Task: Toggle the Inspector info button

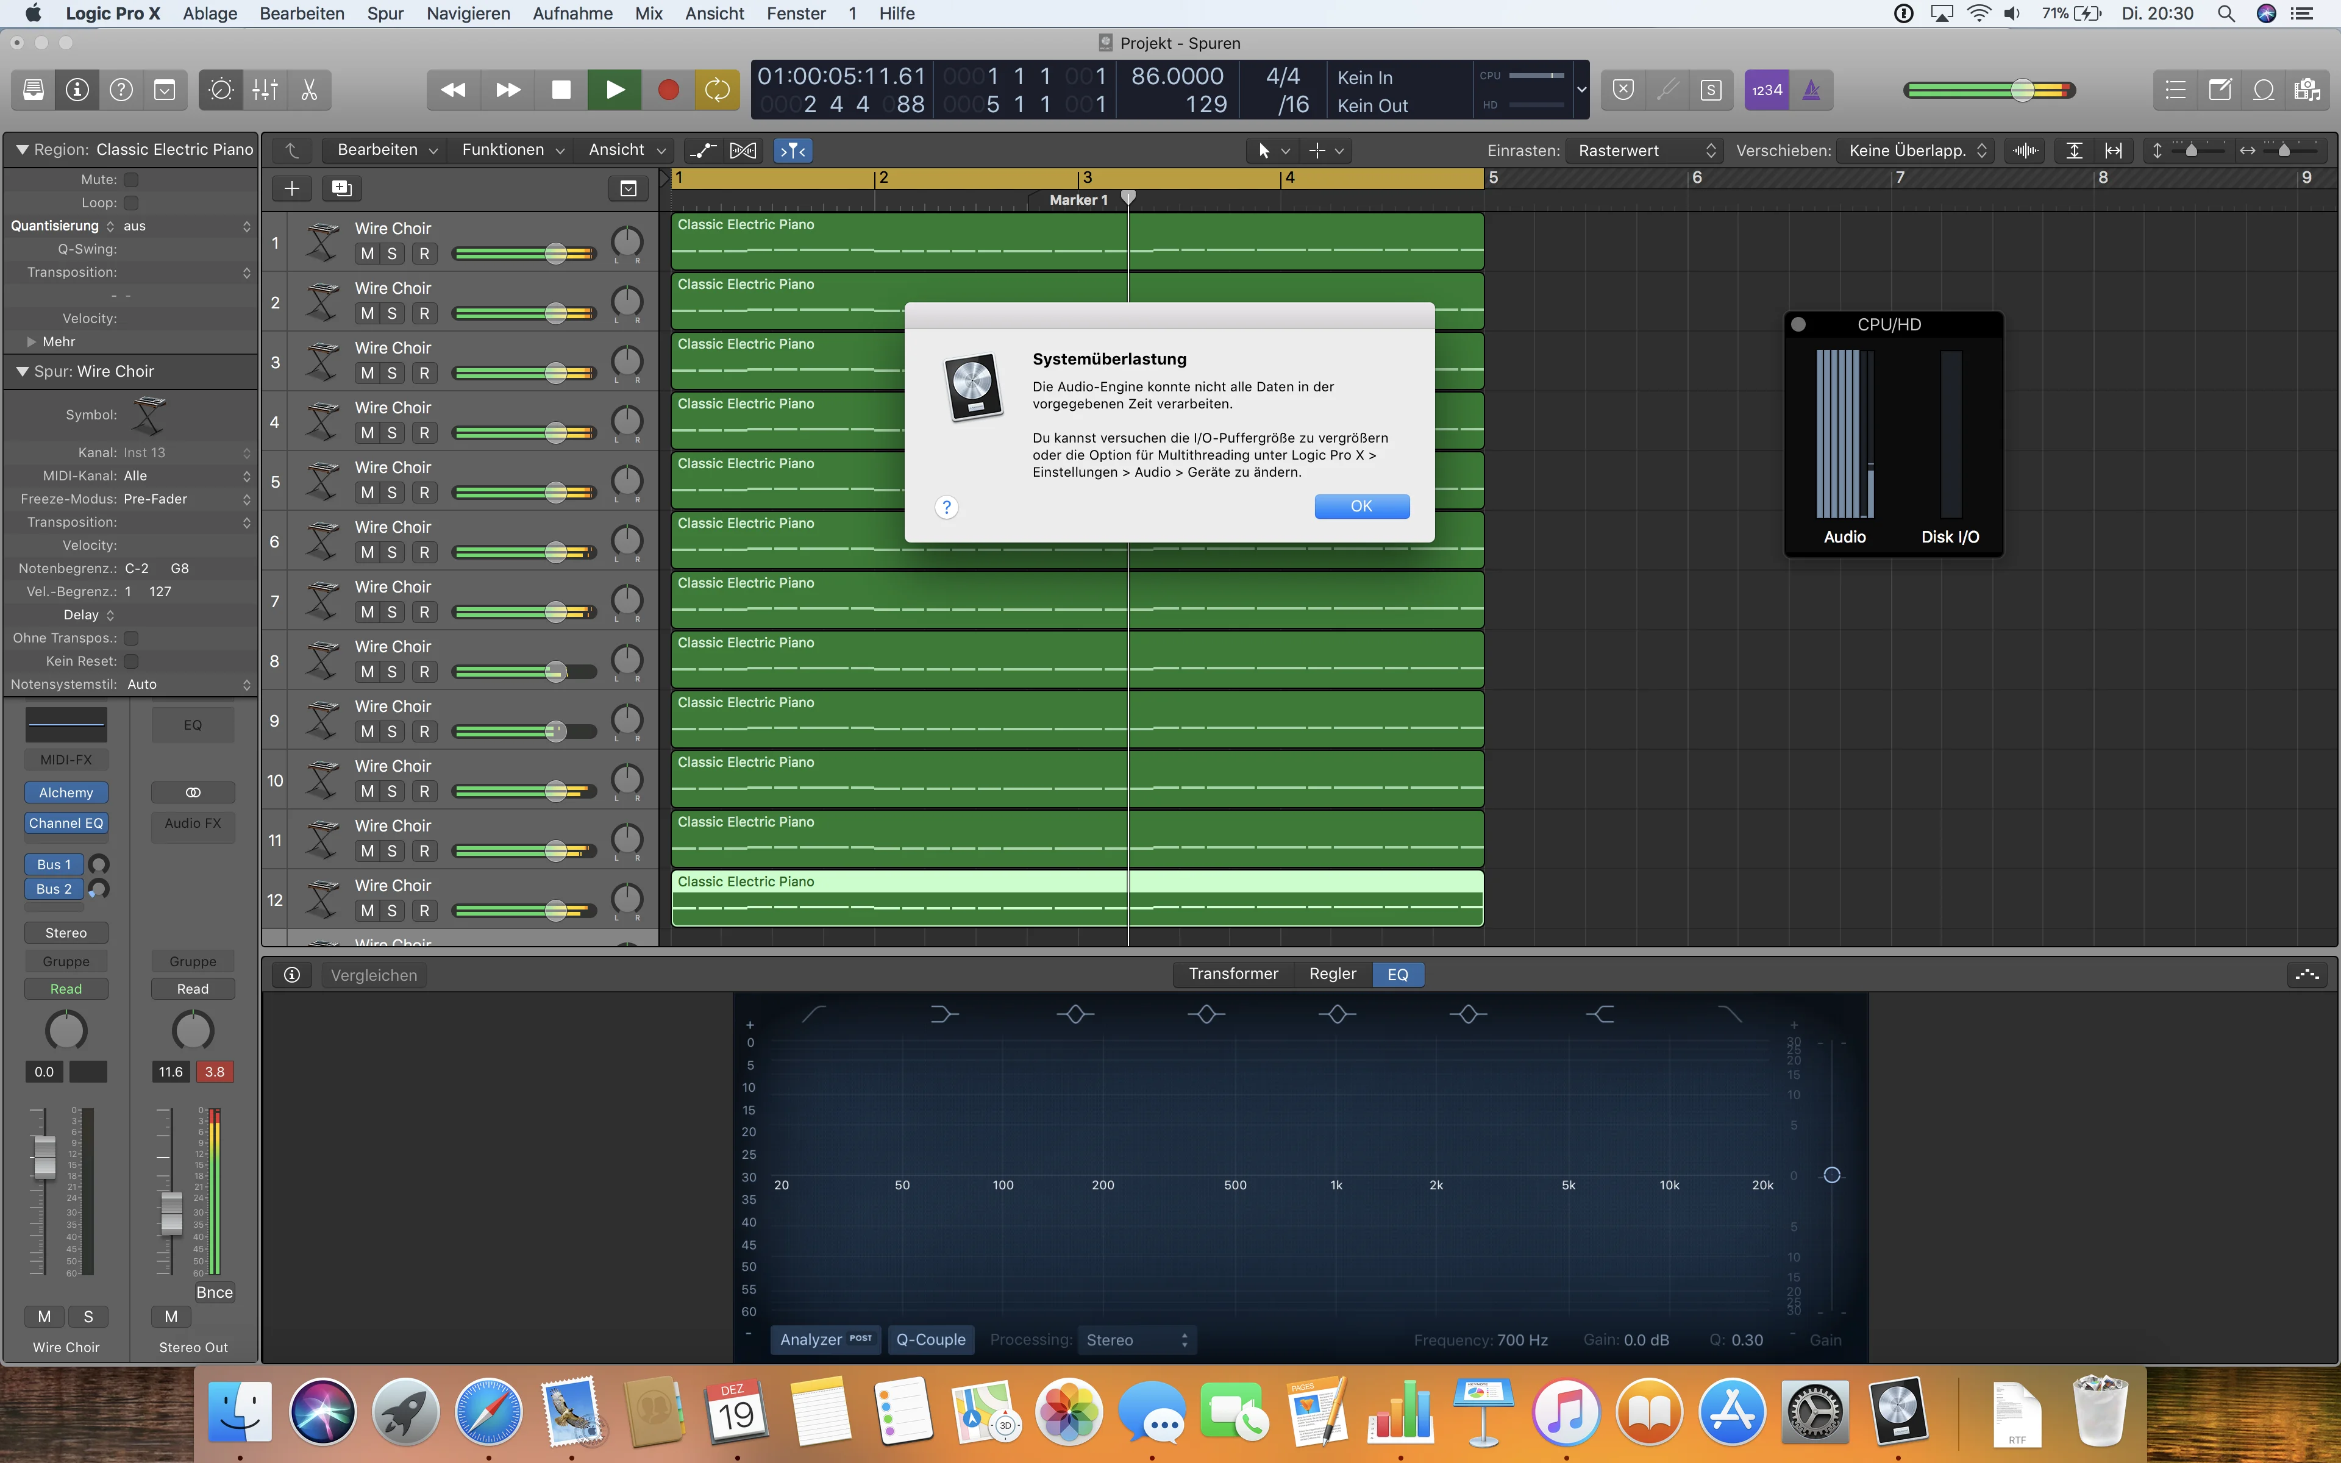Action: tap(77, 90)
